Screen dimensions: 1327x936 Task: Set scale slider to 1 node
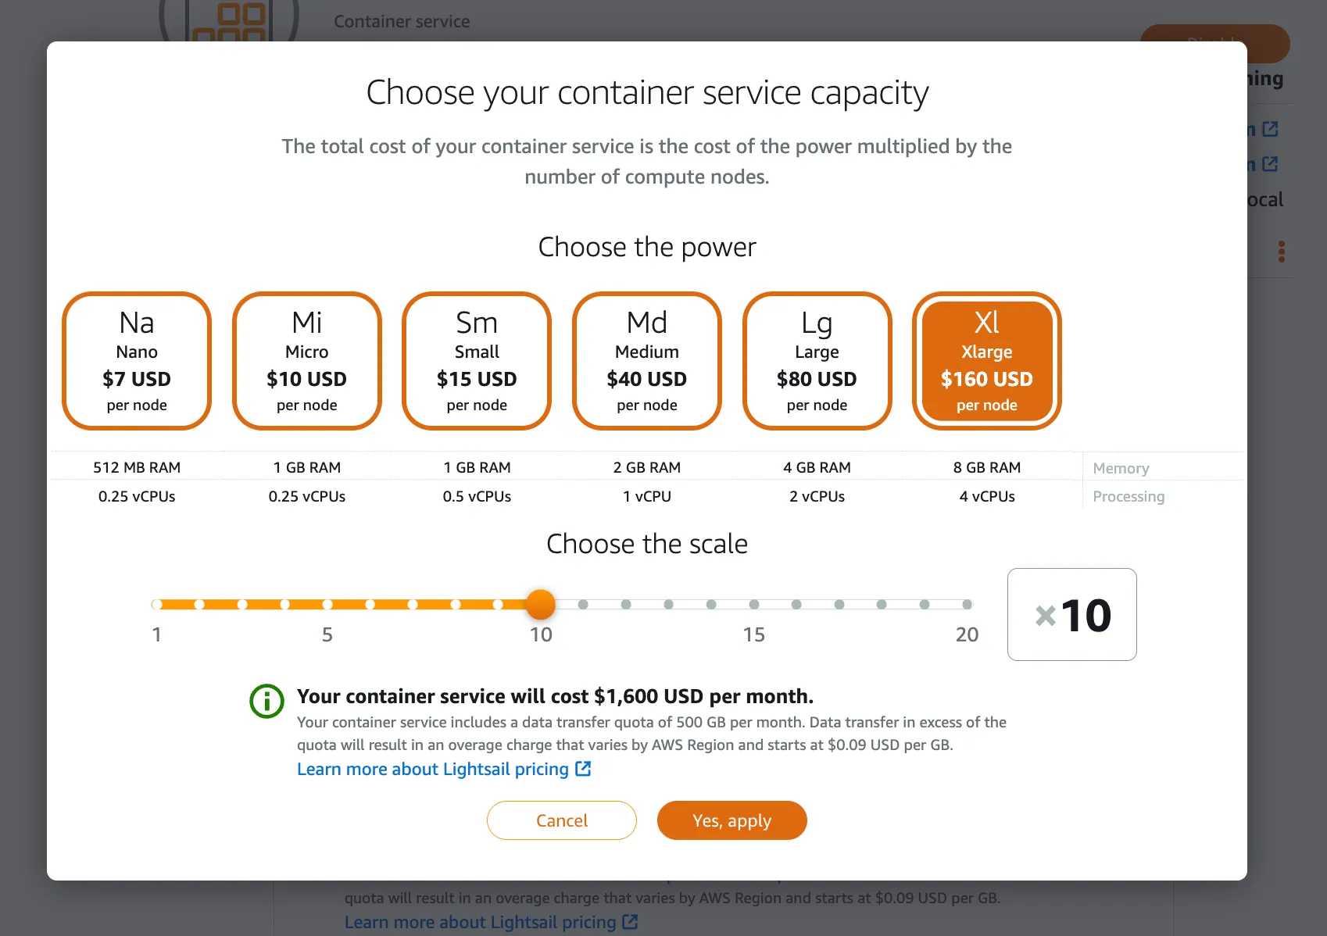tap(157, 604)
